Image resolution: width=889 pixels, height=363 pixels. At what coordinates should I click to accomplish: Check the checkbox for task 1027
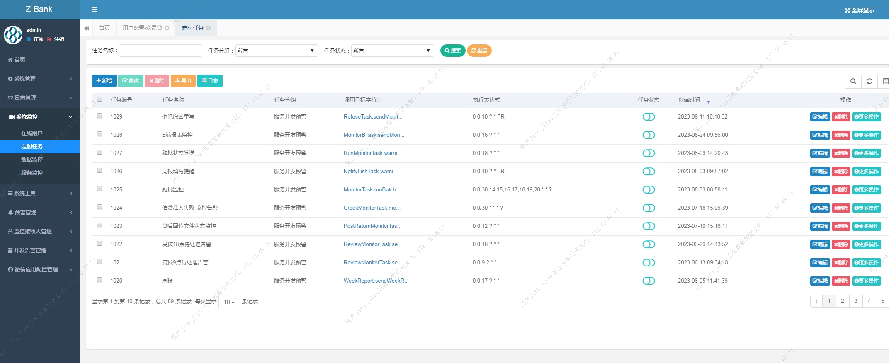[x=100, y=152]
